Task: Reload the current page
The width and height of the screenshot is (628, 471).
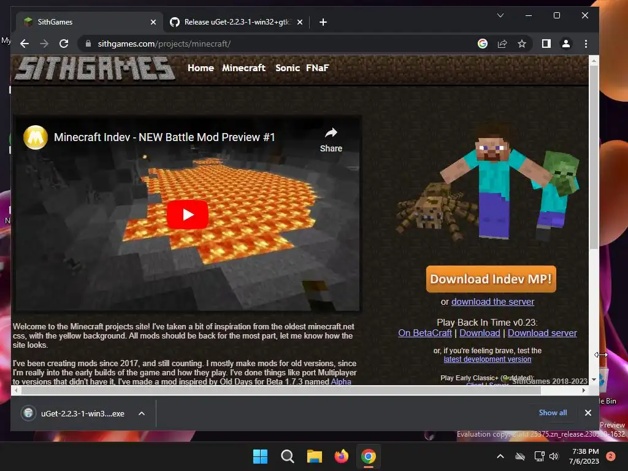Action: 64,44
